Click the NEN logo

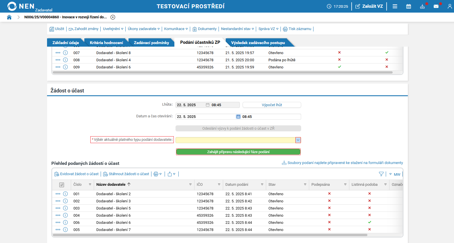tap(21, 6)
